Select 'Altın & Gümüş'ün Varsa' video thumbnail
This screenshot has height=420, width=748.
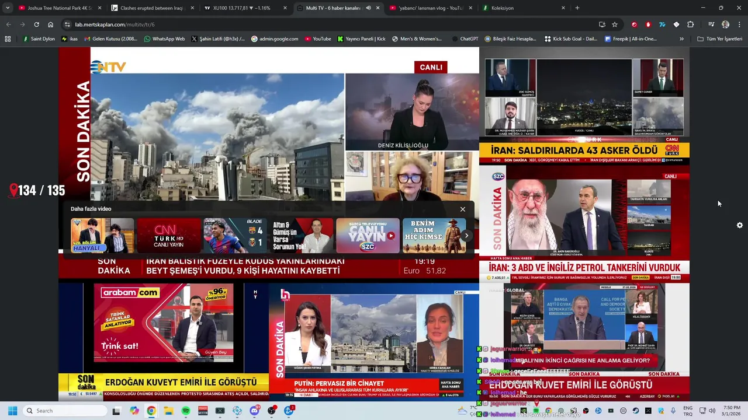302,236
